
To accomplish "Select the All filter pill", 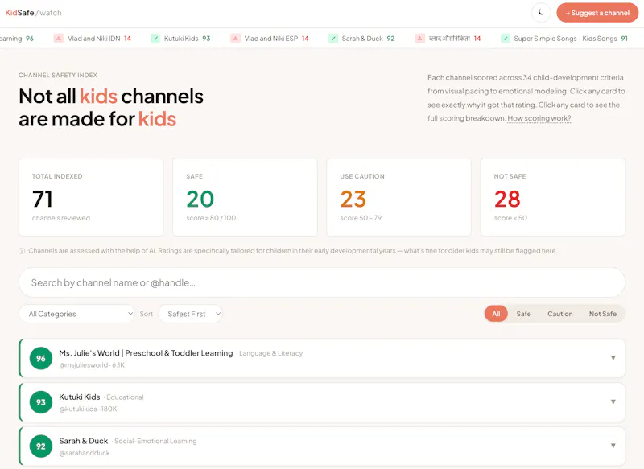I will tap(496, 314).
